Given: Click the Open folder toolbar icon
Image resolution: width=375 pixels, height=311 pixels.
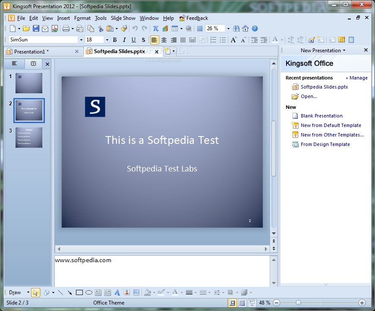Looking at the screenshot, I should (x=26, y=29).
